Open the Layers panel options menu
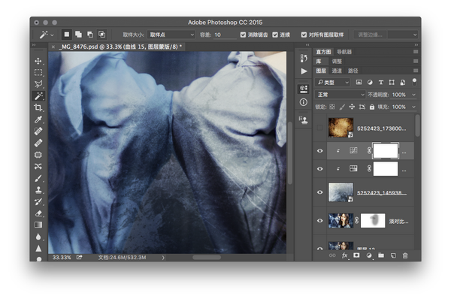 (x=416, y=71)
